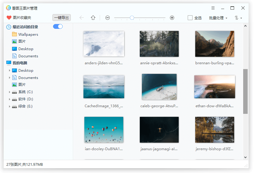This screenshot has height=173, width=254.
Task: Click file name anders-jilden-vhnG5...
Action: pos(104,63)
